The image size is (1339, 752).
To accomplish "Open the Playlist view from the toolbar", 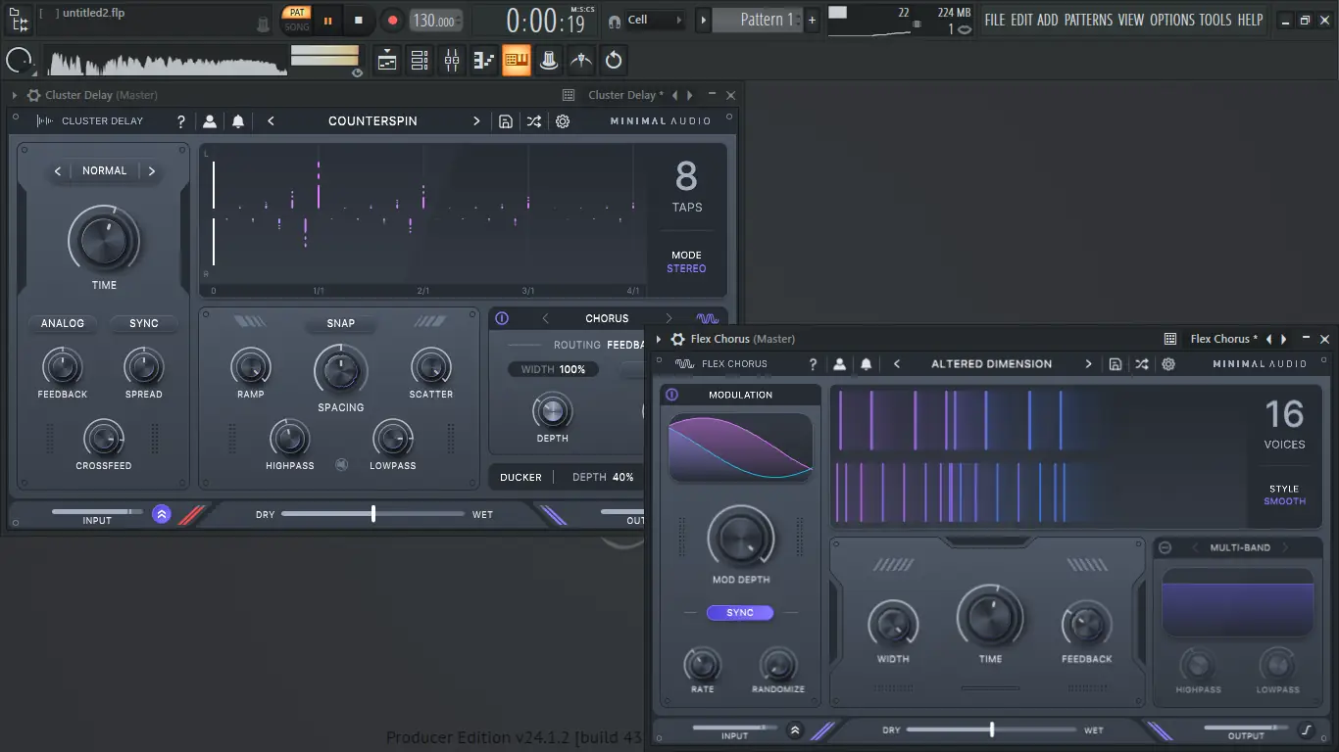I will click(x=387, y=61).
